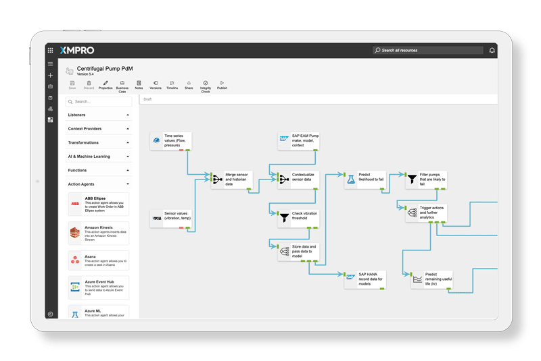
Task: Open Versions from the toolbar
Action: click(156, 85)
